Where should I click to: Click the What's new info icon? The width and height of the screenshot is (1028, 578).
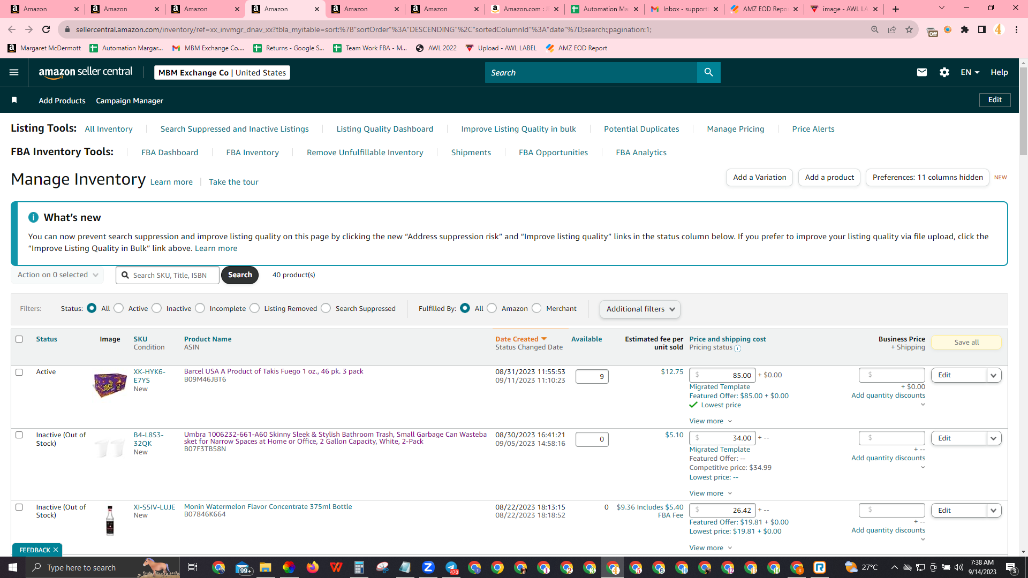(x=33, y=217)
